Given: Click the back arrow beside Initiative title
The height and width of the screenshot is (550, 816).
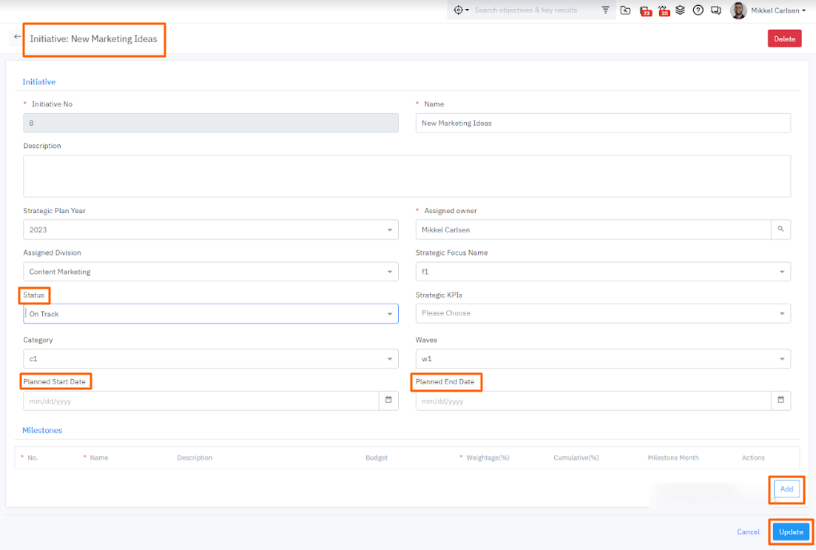Looking at the screenshot, I should (x=18, y=37).
